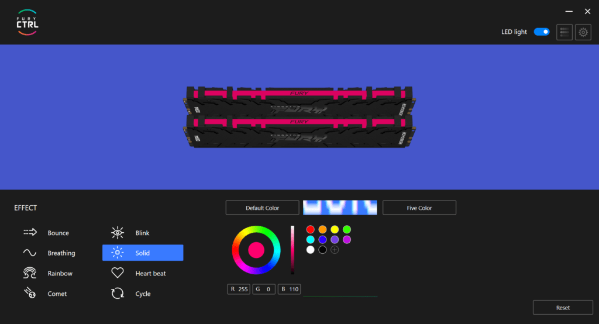Pick the red color swatch
Viewport: 599px width, 324px height.
pos(311,229)
